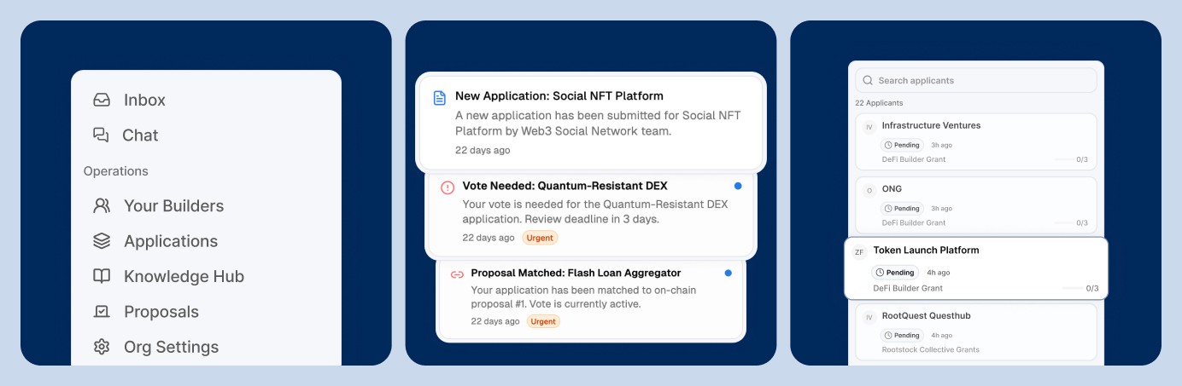Viewport: 1182px width, 386px height.
Task: Select the Token Launch Platform applicant
Action: click(x=976, y=268)
